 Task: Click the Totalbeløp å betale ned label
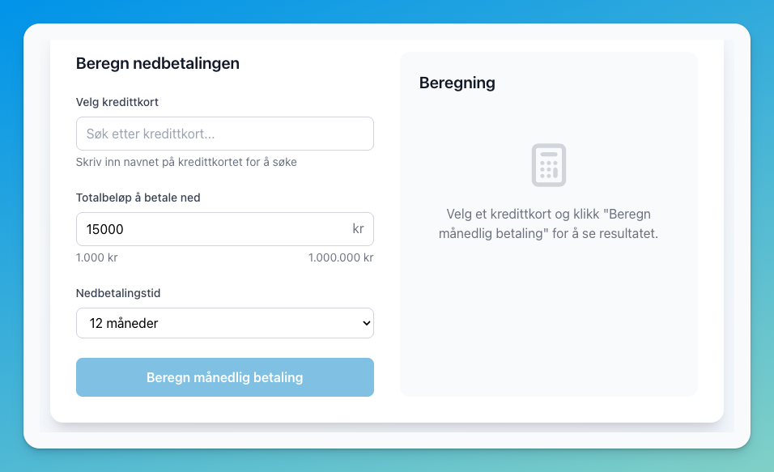click(x=138, y=198)
